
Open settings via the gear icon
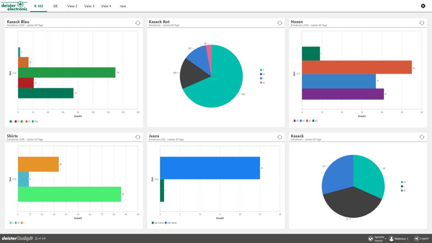[x=423, y=6]
